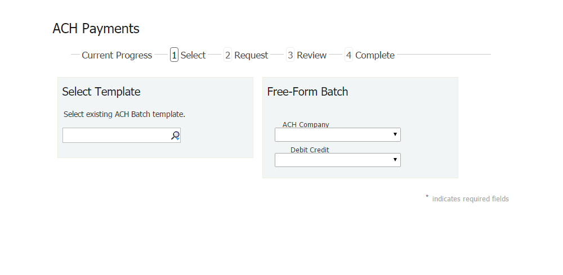Click the step 2 number box
Image resolution: width=563 pixels, height=275 pixels.
pos(227,55)
